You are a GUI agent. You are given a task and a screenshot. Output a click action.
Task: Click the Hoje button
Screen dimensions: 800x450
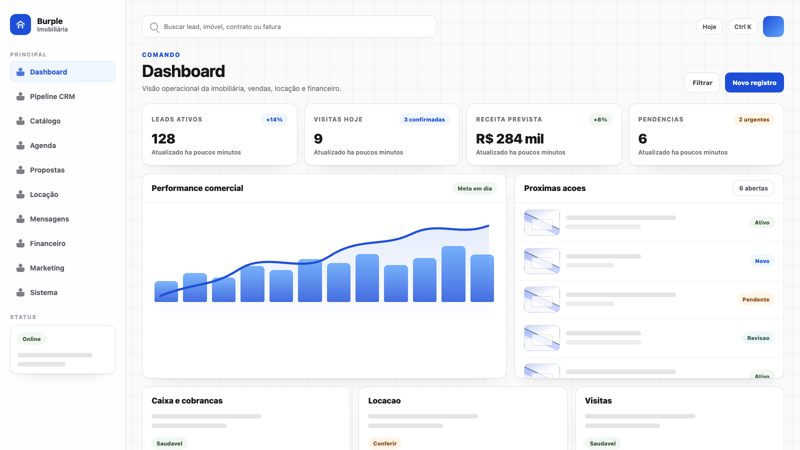pyautogui.click(x=709, y=26)
